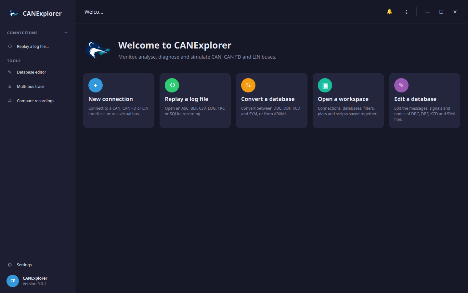
Task: Open notifications bell
Action: [389, 12]
